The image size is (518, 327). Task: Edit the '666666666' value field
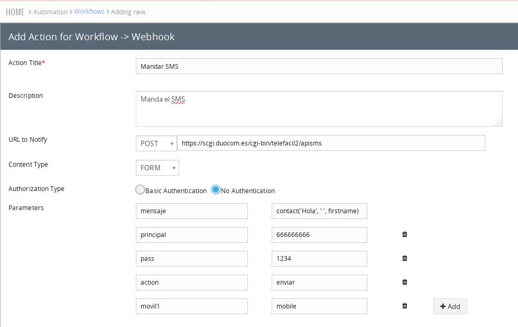pyautogui.click(x=319, y=235)
